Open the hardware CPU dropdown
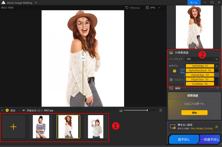This screenshot has height=147, width=222. (202, 59)
